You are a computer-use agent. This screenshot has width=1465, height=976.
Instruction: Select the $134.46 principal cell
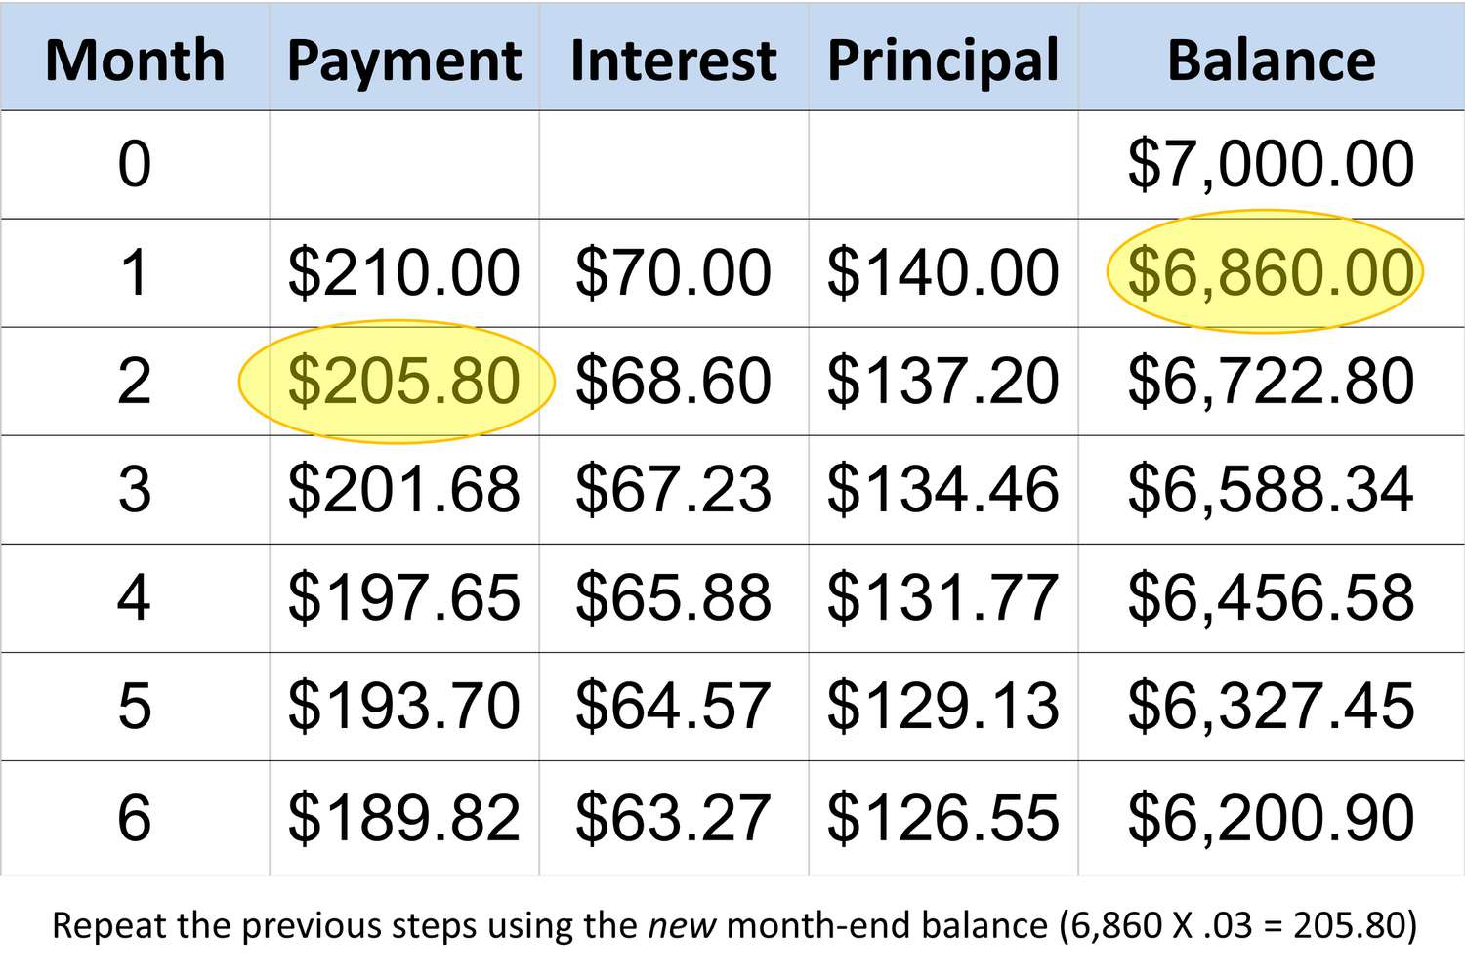[x=942, y=489]
